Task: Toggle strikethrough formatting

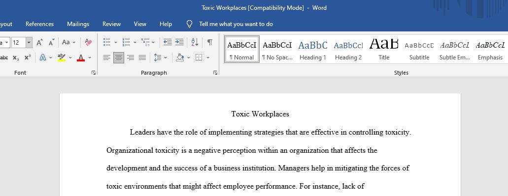Action: tap(4, 58)
